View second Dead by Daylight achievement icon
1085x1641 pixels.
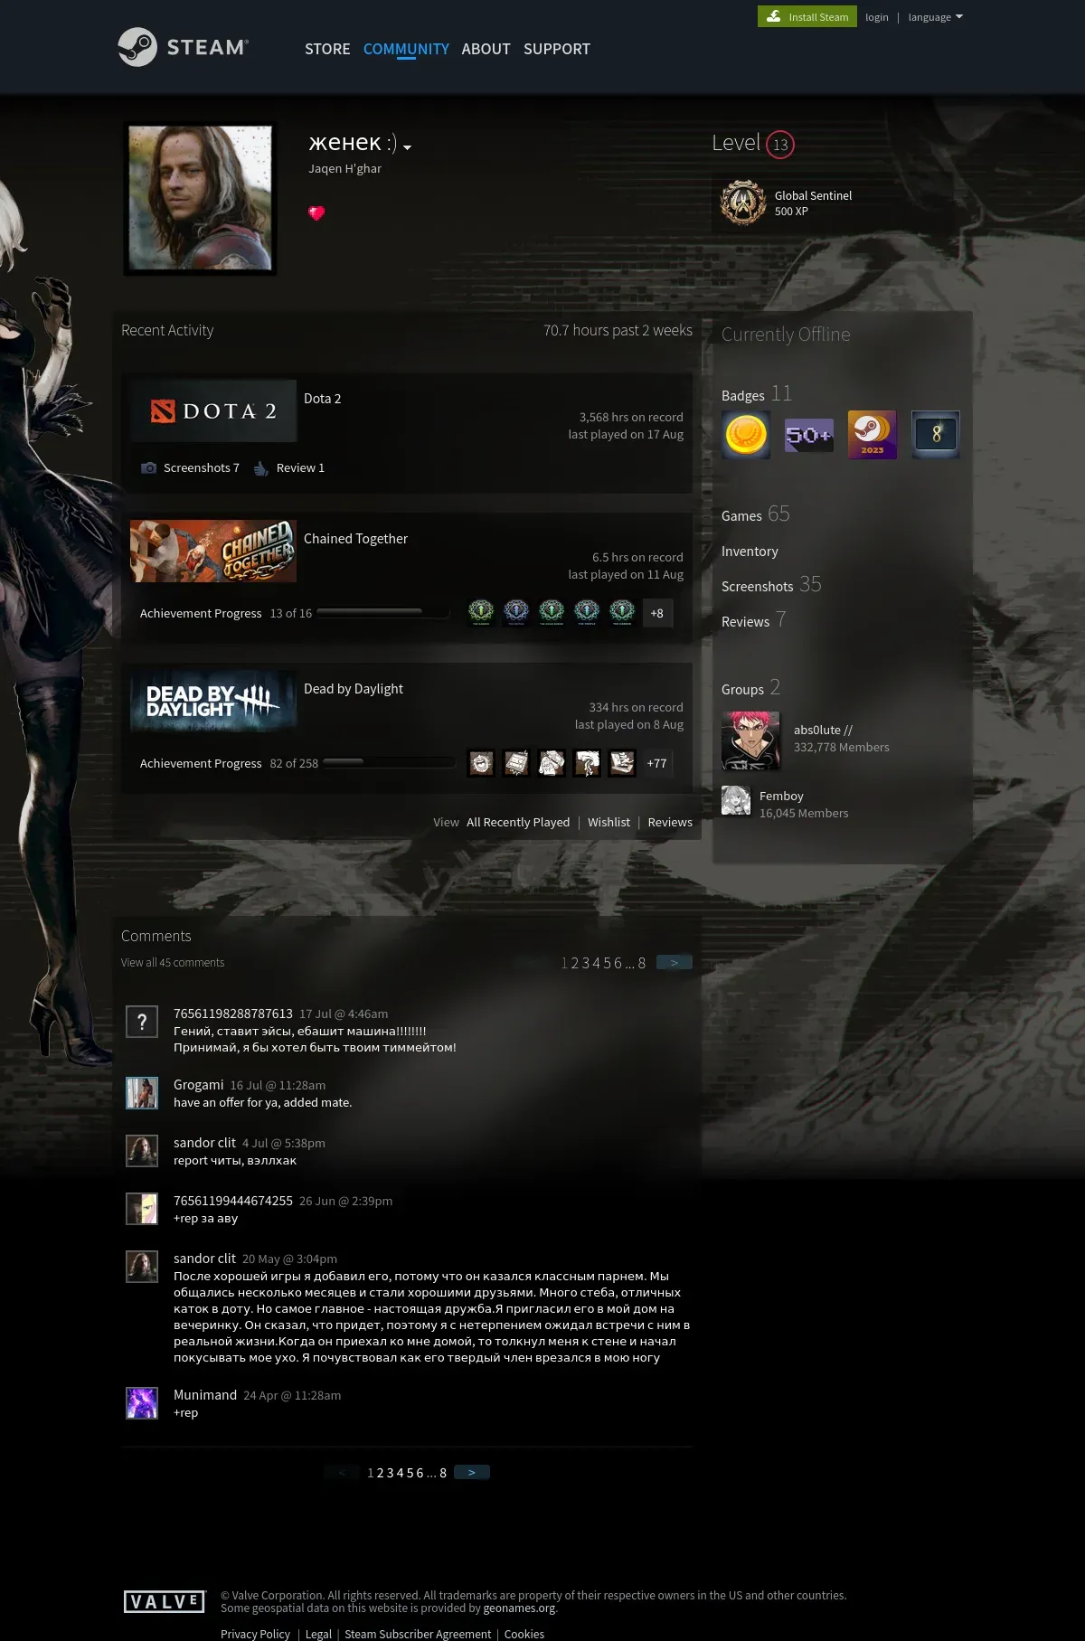516,763
